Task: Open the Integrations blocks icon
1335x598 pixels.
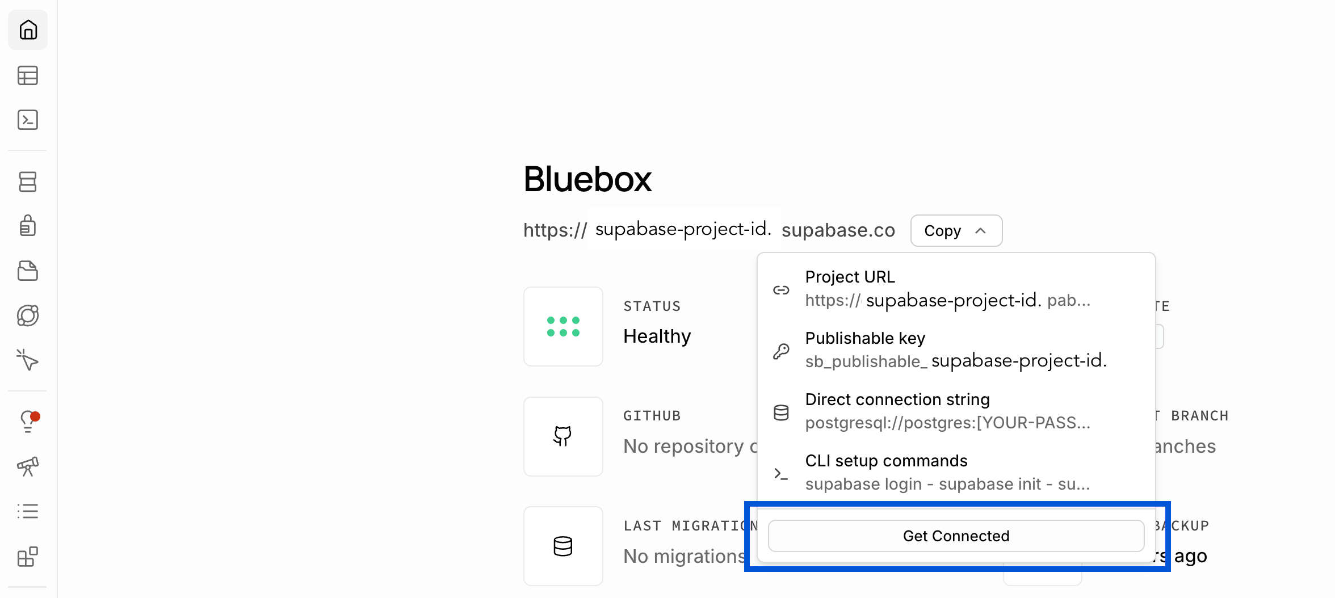Action: (x=28, y=556)
